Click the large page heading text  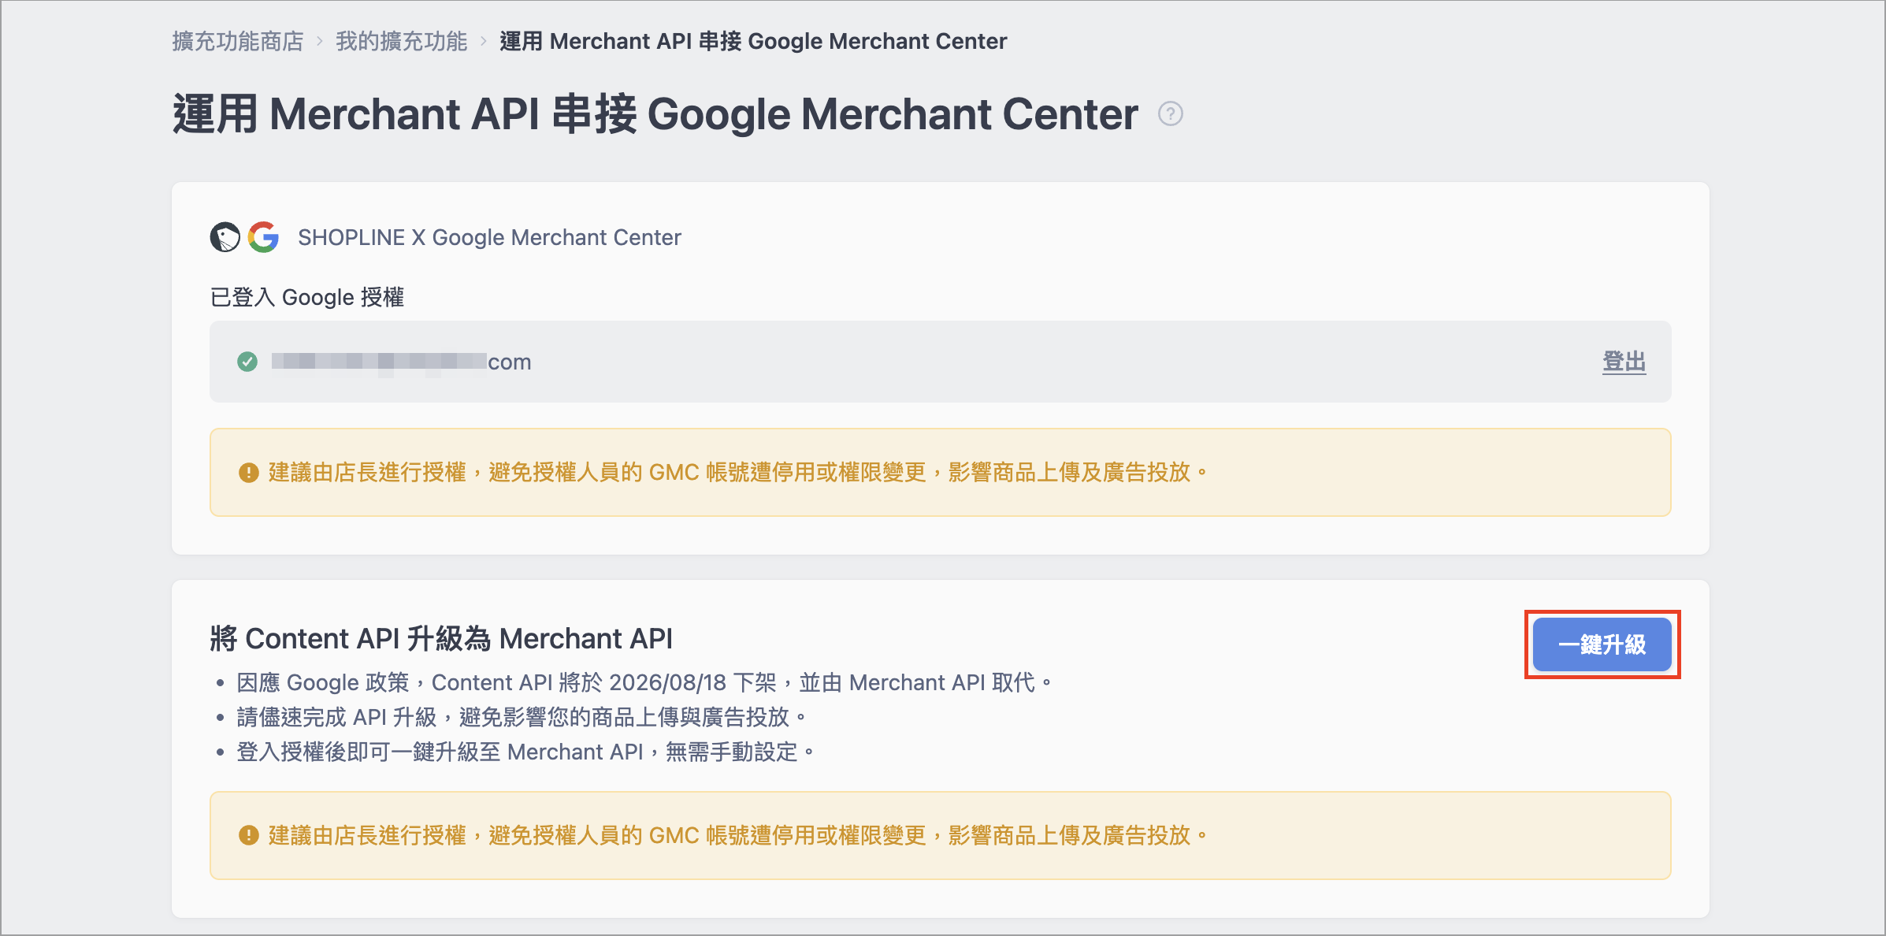(x=655, y=114)
